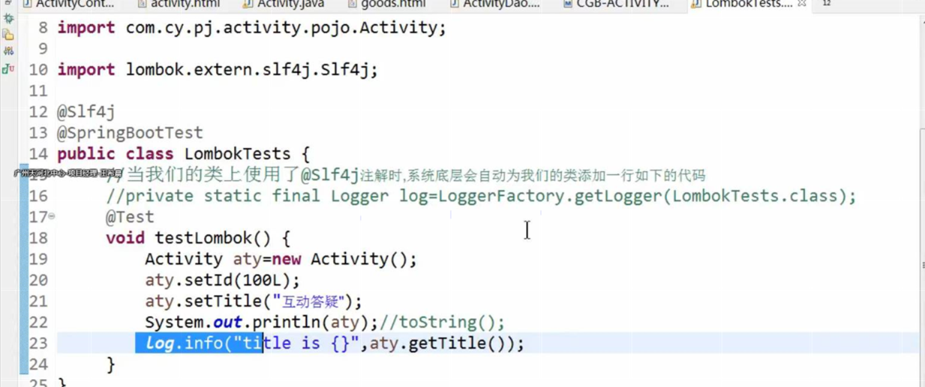Switch to the Activity.java editor tab

[x=284, y=4]
